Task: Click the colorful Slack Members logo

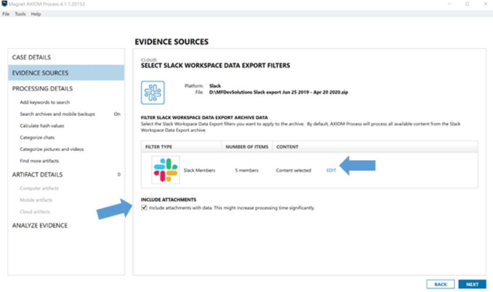Action: click(166, 170)
